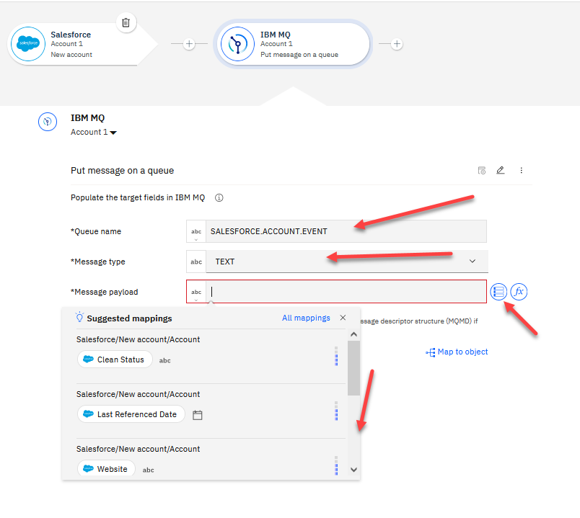This screenshot has height=518, width=580.
Task: Click the Map to object link
Action: [457, 352]
